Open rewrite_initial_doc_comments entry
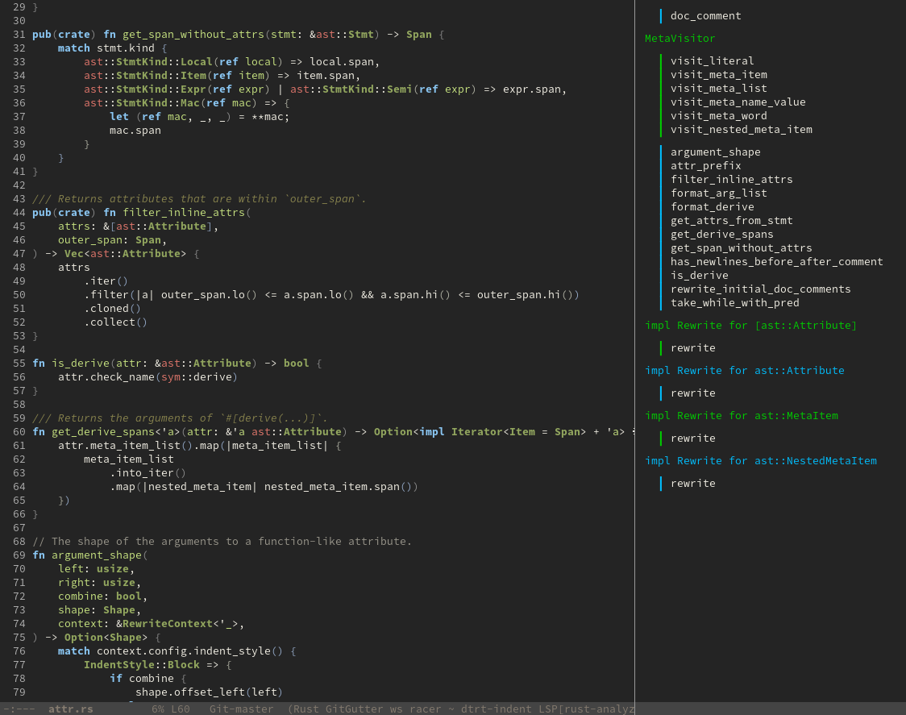 [x=760, y=289]
